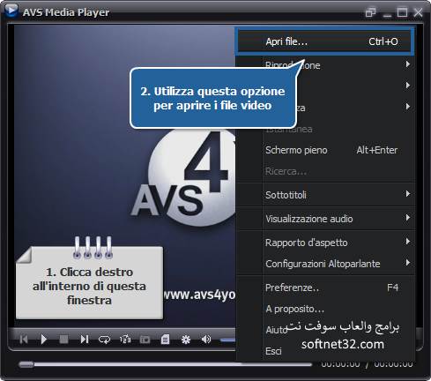Open Preferenze.. from the menu

pos(325,288)
